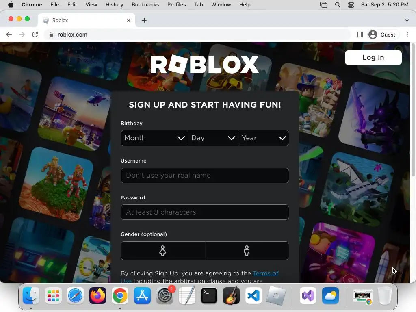Open the Profiles menu

(x=176, y=5)
